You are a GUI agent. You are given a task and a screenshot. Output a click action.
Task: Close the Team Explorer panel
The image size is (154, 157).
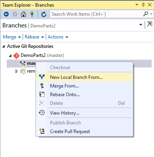pos(150,5)
